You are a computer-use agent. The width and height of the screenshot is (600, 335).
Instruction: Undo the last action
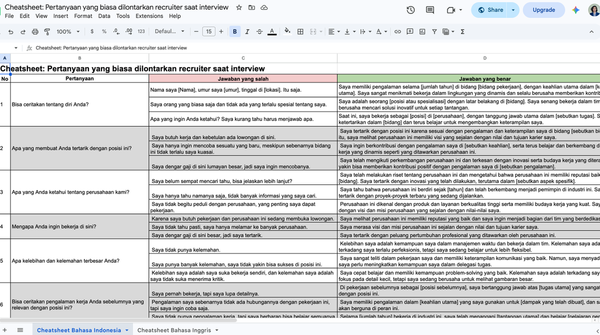point(11,31)
